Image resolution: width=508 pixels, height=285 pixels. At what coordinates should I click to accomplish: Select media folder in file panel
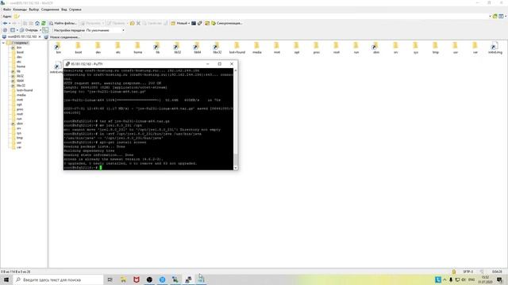(x=256, y=47)
